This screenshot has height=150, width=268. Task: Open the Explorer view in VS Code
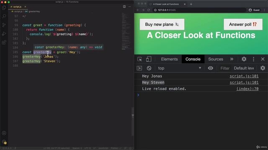(4, 7)
